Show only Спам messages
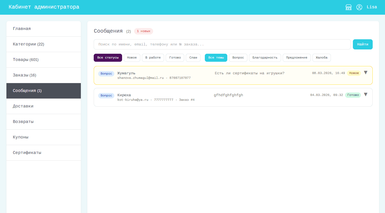 [x=193, y=58]
